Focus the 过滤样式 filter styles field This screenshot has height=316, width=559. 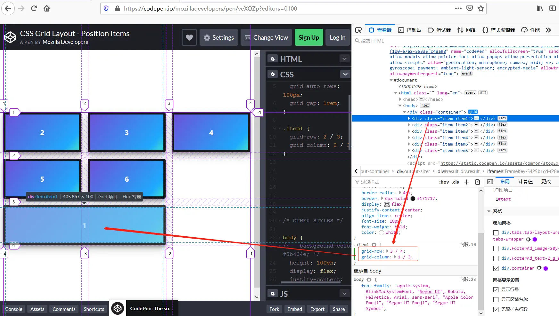click(x=394, y=182)
